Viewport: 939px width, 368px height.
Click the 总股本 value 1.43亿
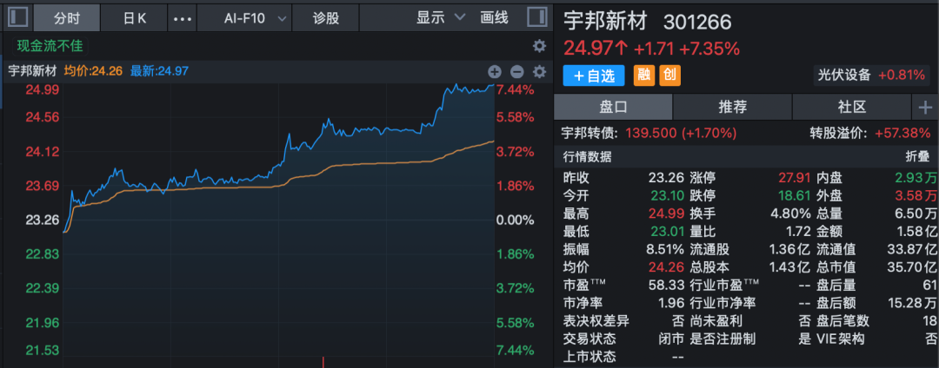tap(790, 267)
